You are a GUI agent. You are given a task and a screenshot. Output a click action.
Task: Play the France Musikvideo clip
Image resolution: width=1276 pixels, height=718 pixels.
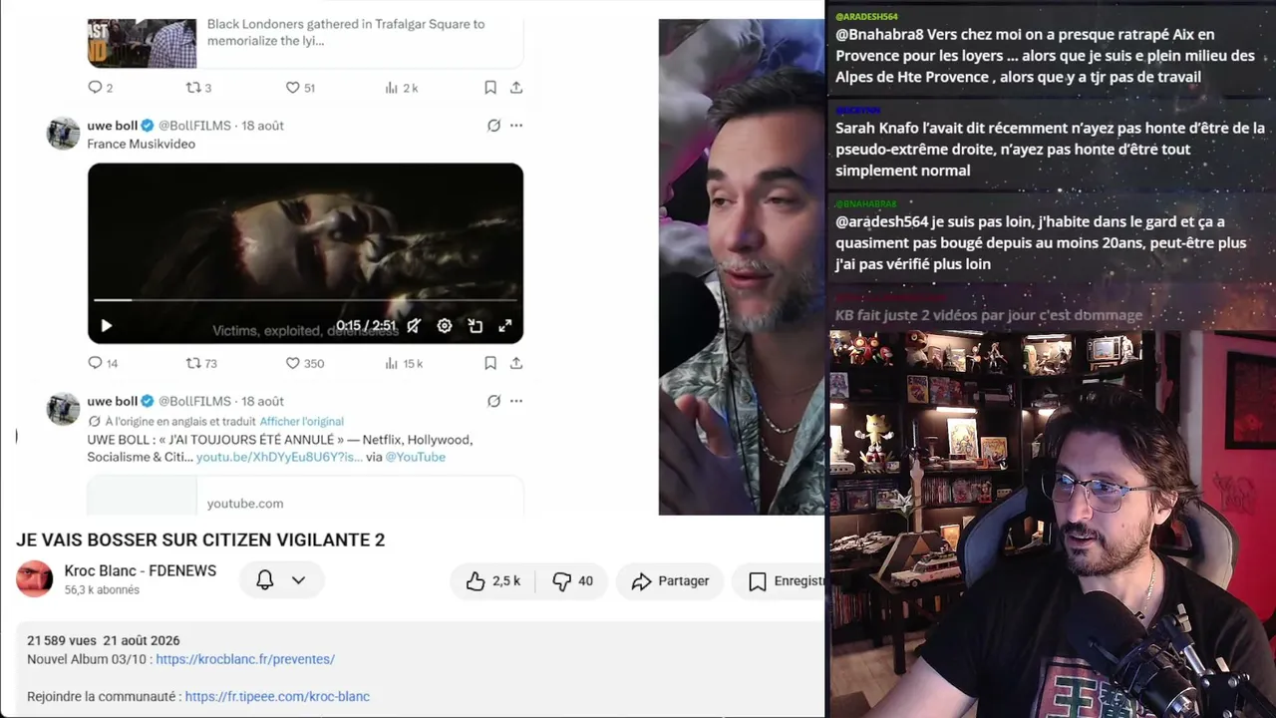(107, 325)
